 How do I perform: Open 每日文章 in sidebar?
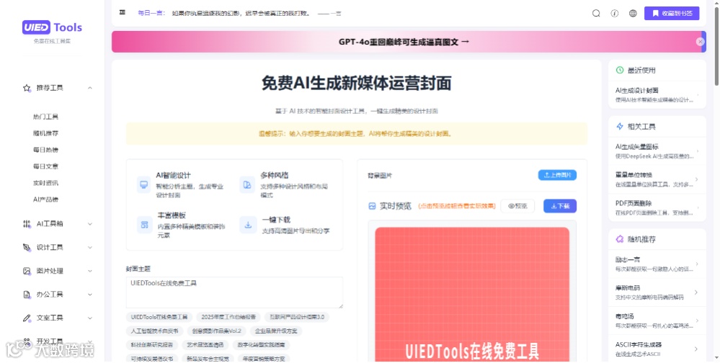coord(45,166)
